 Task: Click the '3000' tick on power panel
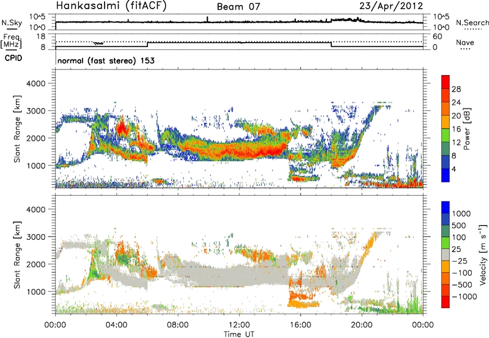point(35,111)
